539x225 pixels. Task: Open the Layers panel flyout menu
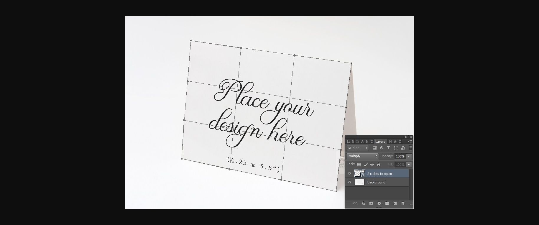(x=410, y=142)
